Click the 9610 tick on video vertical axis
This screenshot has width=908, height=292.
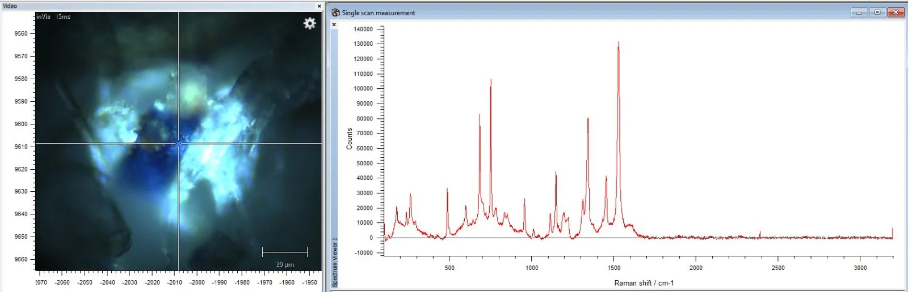coord(21,147)
